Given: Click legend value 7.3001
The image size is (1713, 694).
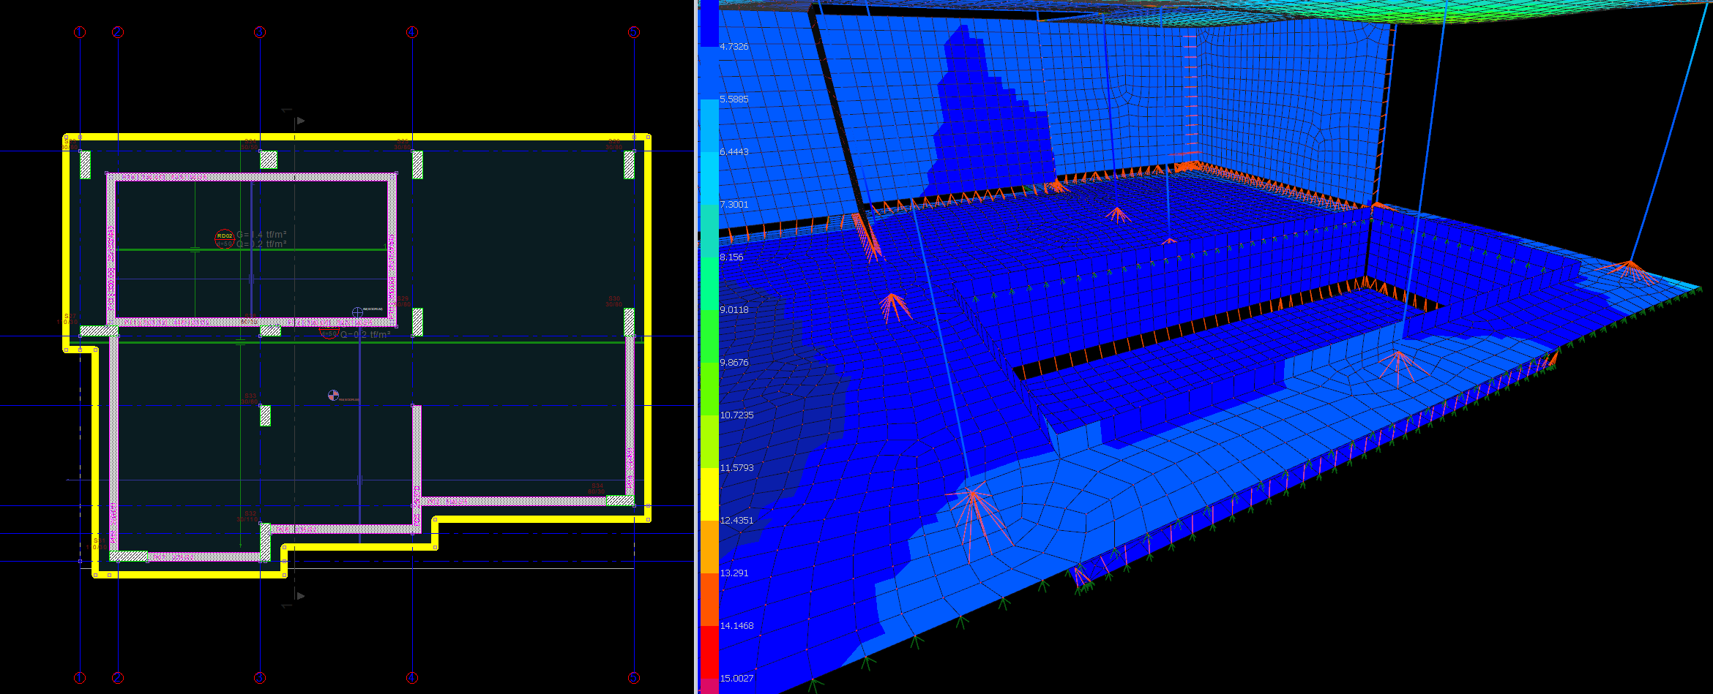Looking at the screenshot, I should pos(734,204).
